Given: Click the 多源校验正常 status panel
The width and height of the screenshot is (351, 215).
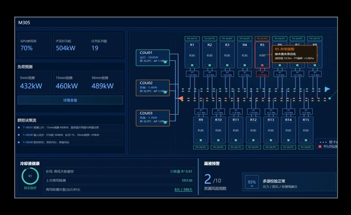Looking at the screenshot, I should pyautogui.click(x=289, y=182).
